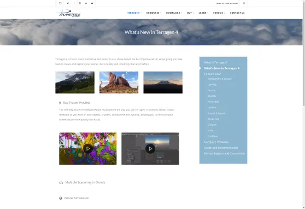Expand the Ray-Traced Preview section heading
305x209 pixels.
tap(77, 103)
